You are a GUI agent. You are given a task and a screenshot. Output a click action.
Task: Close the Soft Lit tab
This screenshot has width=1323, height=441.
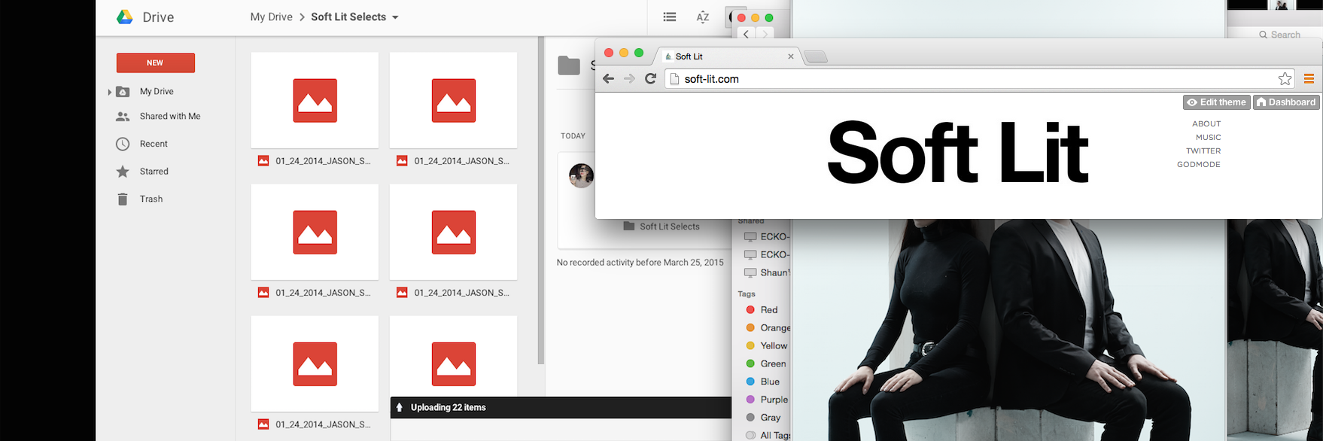pyautogui.click(x=791, y=56)
